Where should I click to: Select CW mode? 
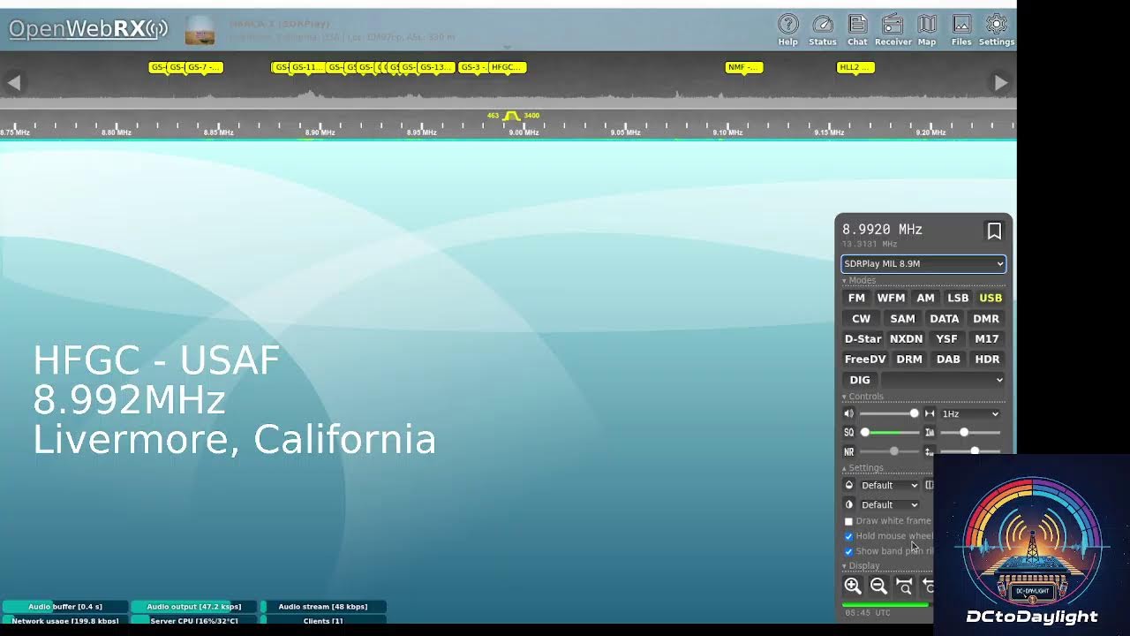[861, 319]
